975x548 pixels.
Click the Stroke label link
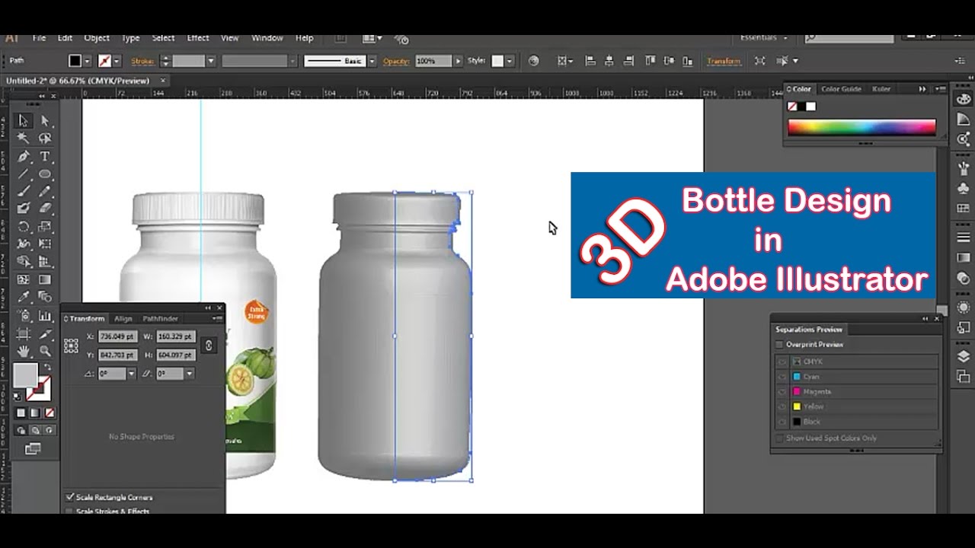(x=142, y=61)
